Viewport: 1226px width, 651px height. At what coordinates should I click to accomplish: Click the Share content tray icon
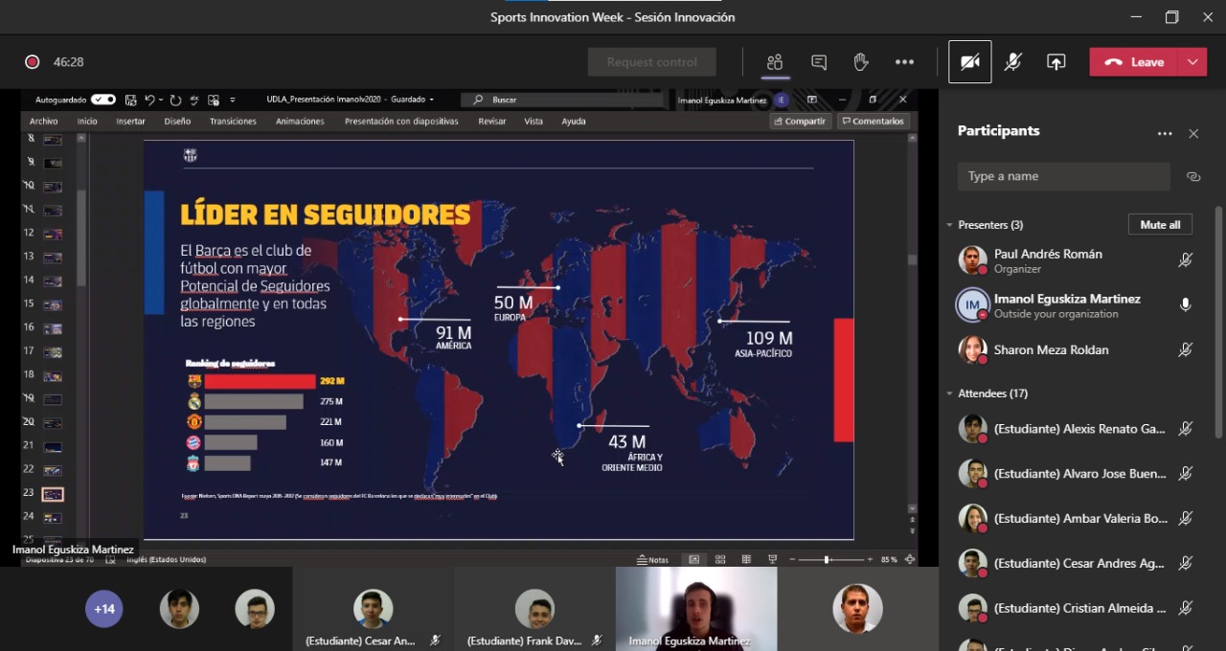pyautogui.click(x=1056, y=62)
